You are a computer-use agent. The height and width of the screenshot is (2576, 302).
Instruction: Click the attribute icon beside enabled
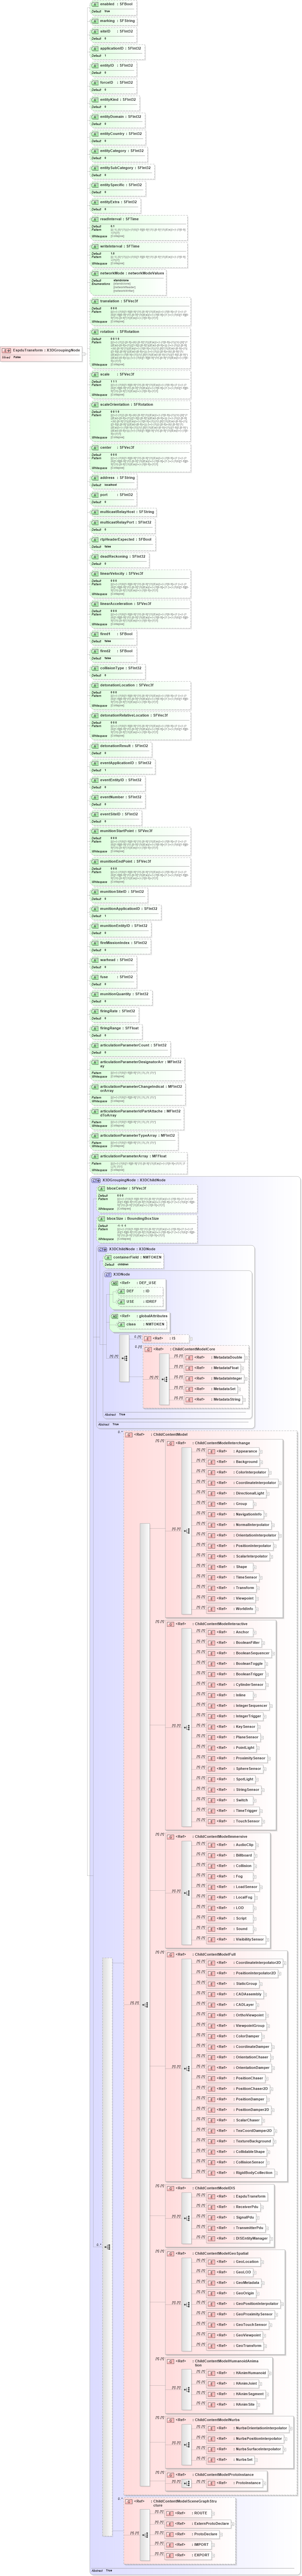95,4
